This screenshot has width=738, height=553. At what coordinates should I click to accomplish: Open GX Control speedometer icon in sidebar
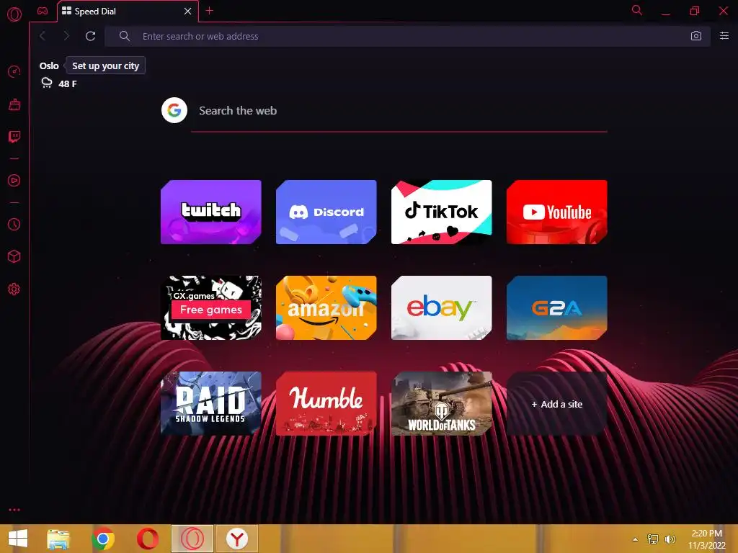click(x=14, y=72)
